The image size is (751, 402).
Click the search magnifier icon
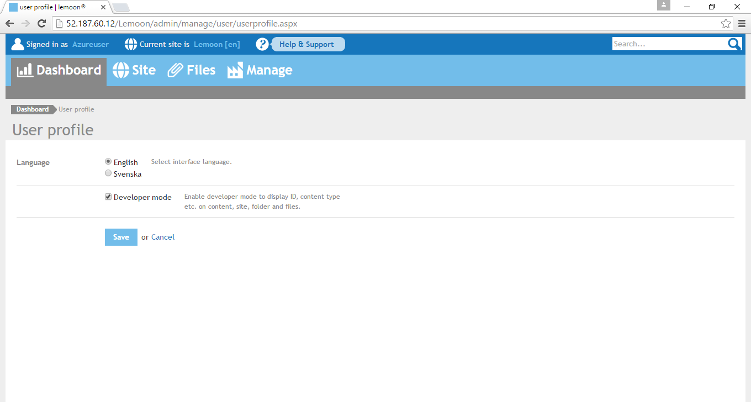(x=734, y=44)
